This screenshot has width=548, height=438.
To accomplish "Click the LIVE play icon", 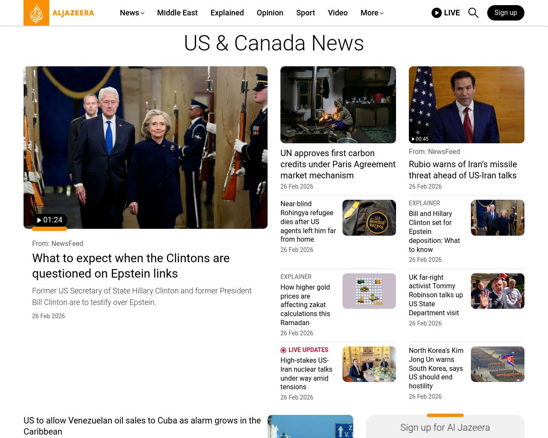I will [x=436, y=13].
